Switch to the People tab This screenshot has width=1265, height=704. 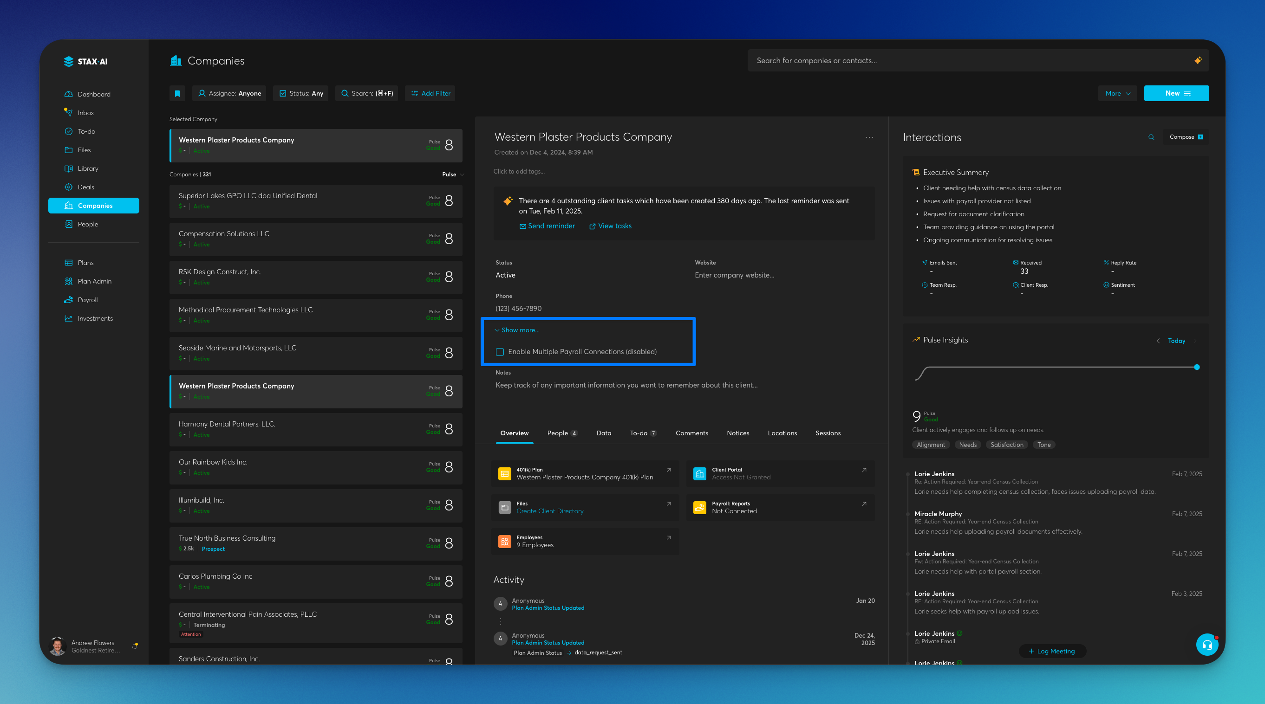click(561, 433)
